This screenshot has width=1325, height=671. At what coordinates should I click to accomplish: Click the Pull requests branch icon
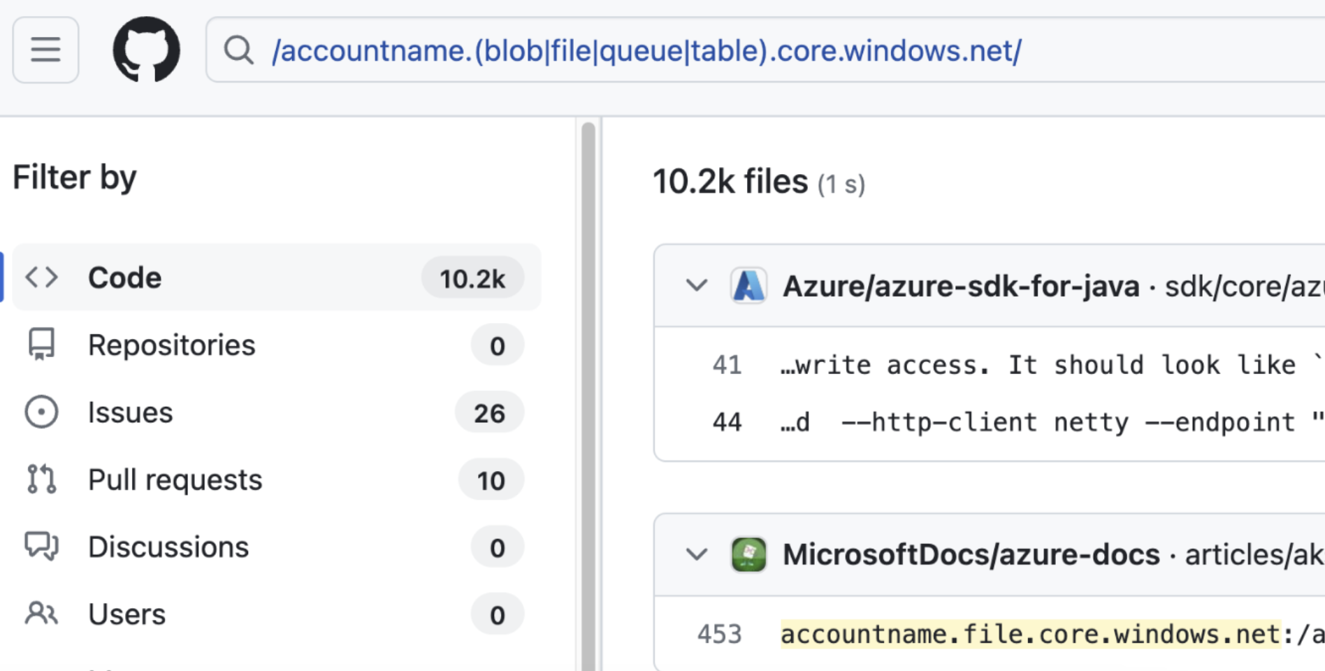point(41,479)
